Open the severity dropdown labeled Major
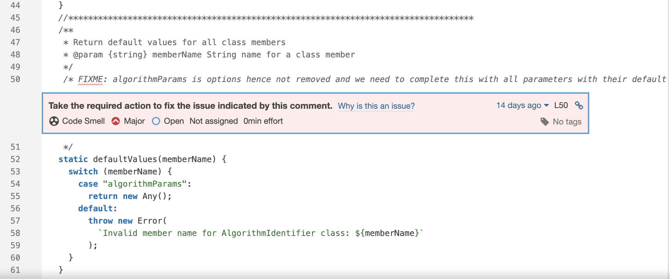 pos(135,121)
